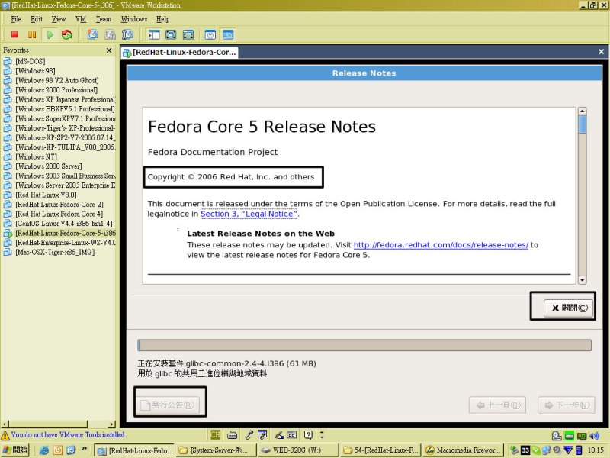Viewport: 610px width, 458px height.
Task: Click the Console View toolbar icon
Action: click(x=228, y=34)
